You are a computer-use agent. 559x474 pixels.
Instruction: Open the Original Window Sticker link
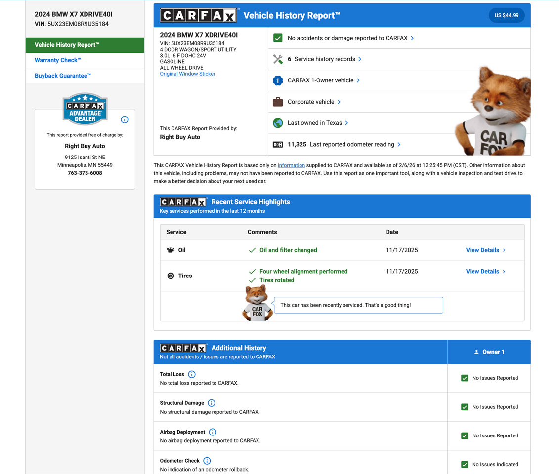(187, 74)
